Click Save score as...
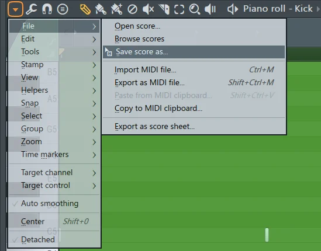The image size is (321, 251). (194, 52)
